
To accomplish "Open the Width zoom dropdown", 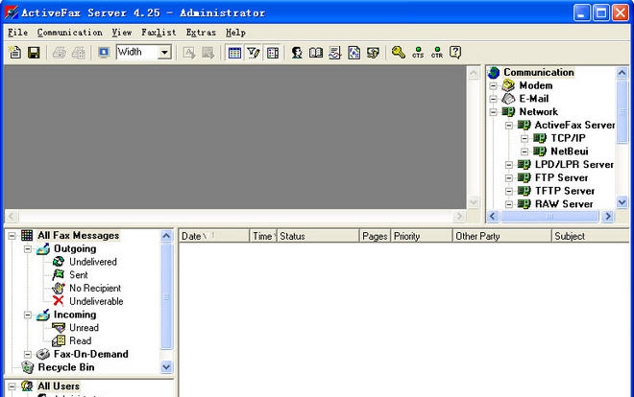I will (x=164, y=53).
